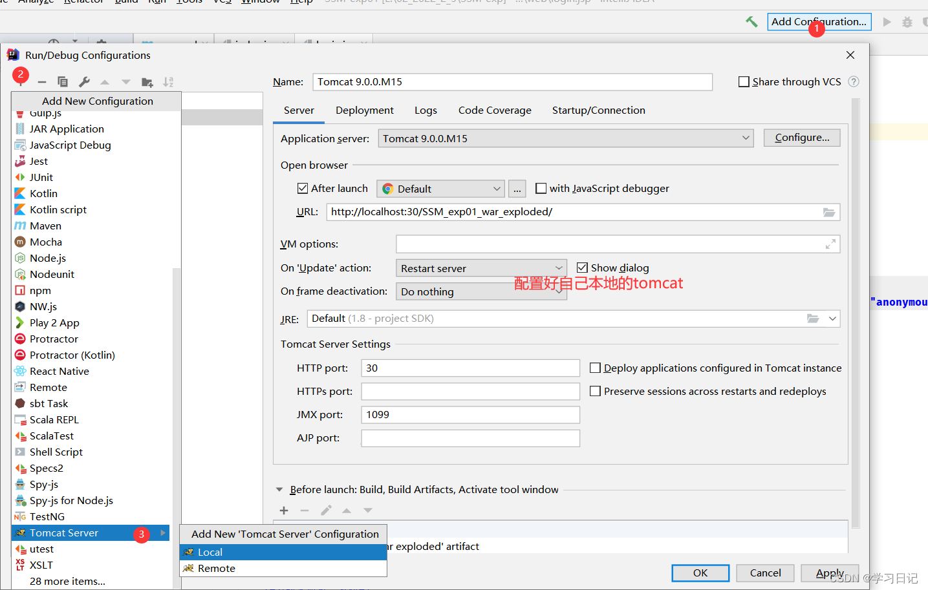Click Cancel button
The height and width of the screenshot is (590, 928).
tap(765, 573)
